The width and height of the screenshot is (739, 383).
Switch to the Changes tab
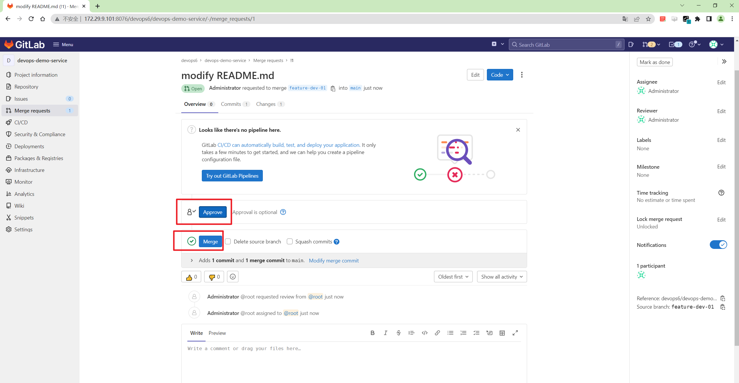click(x=266, y=104)
